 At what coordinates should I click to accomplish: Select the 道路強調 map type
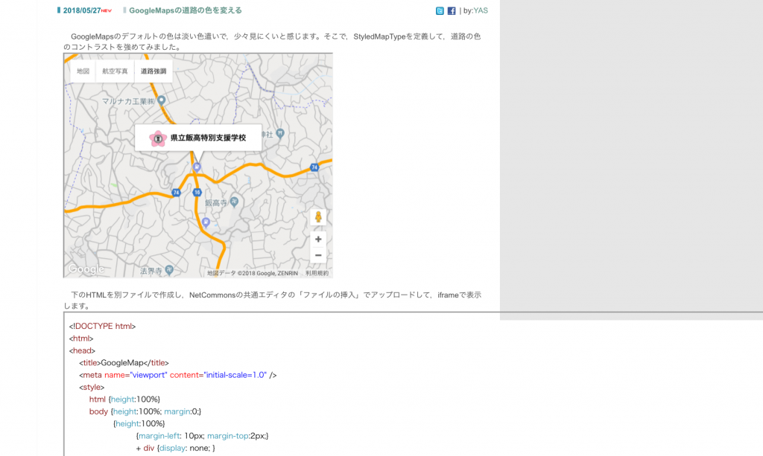(153, 71)
